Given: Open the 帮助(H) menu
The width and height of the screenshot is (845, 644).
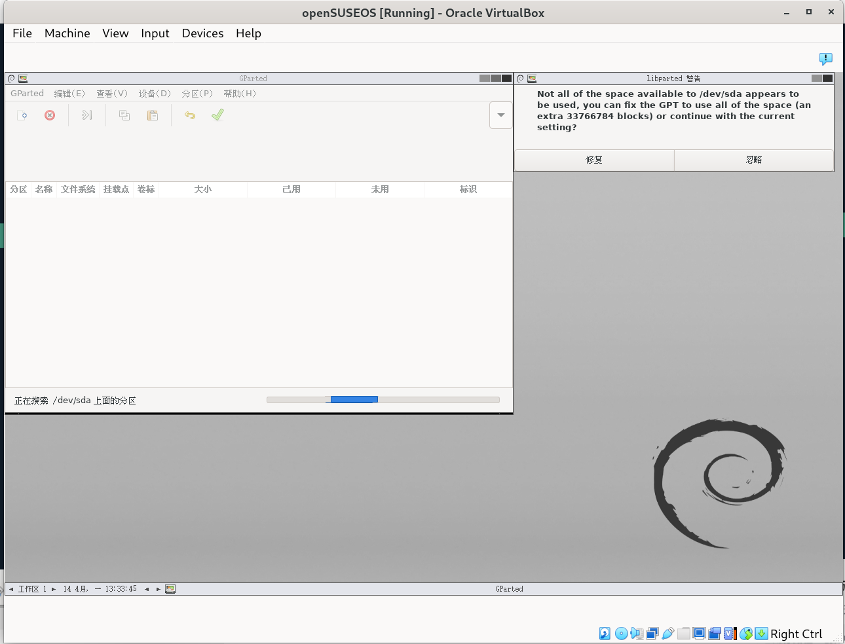Looking at the screenshot, I should (x=240, y=94).
